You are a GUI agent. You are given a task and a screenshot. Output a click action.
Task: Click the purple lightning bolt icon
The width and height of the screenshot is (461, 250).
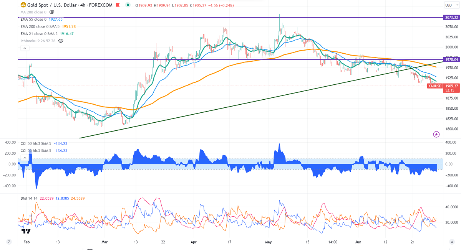(x=436, y=134)
